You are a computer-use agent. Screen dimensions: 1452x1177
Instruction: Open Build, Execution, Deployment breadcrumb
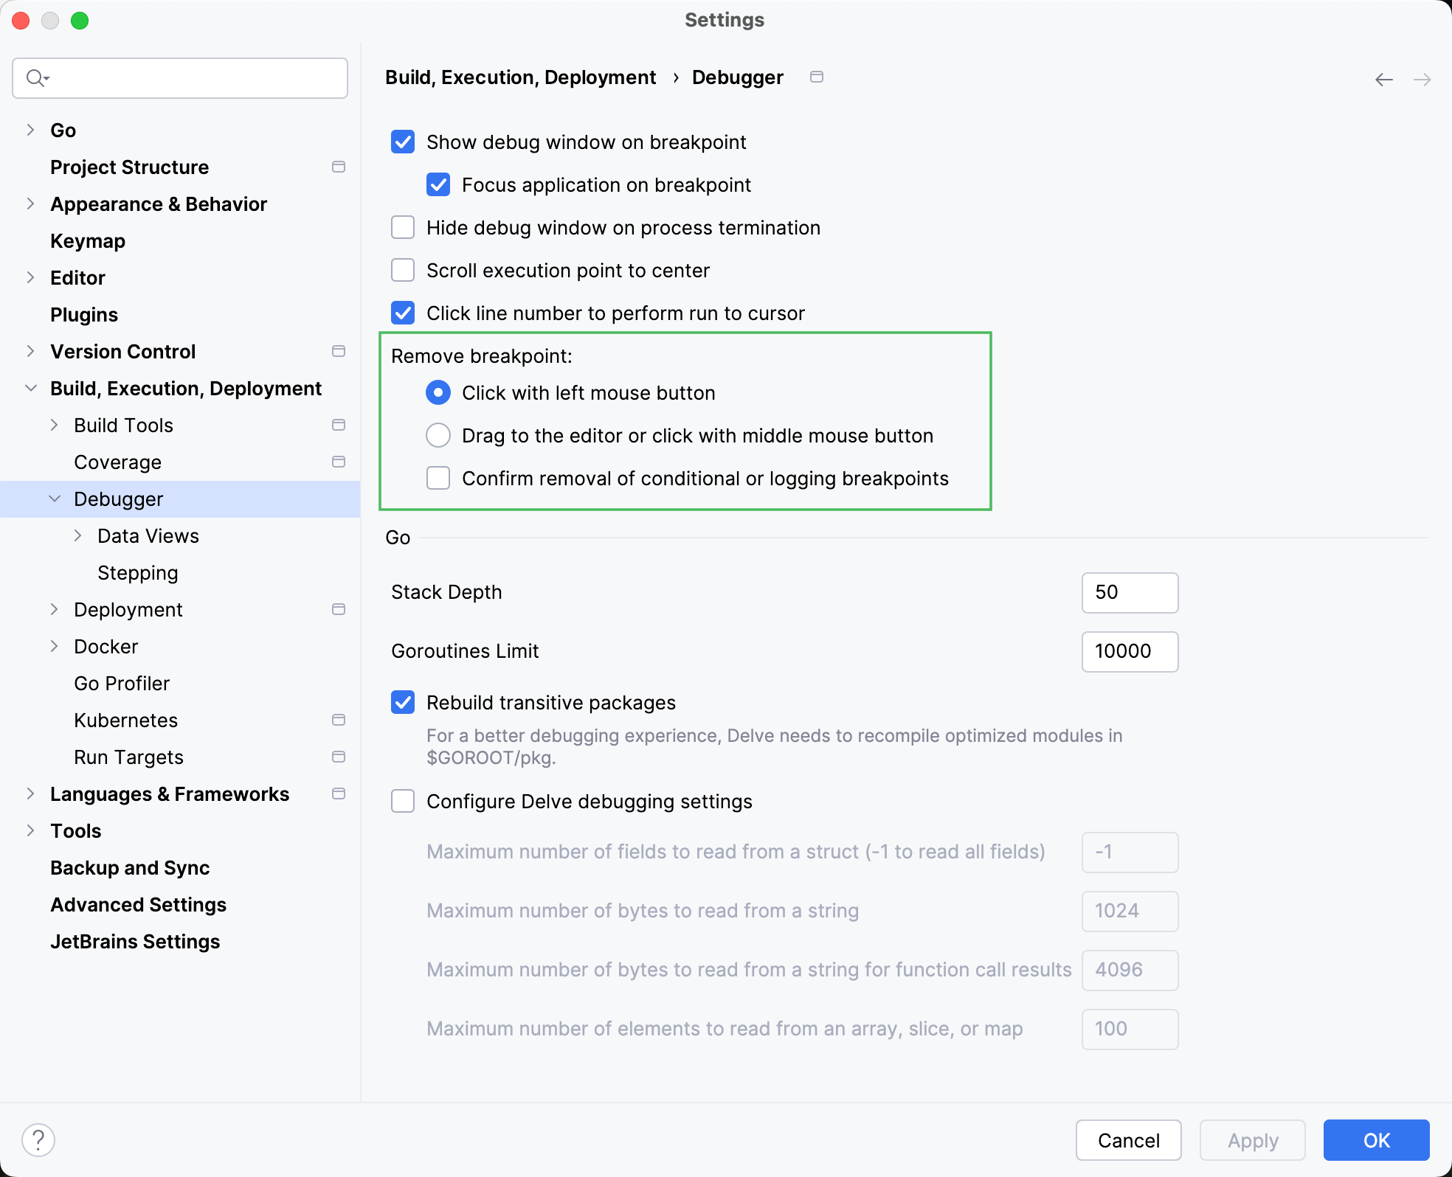(520, 77)
